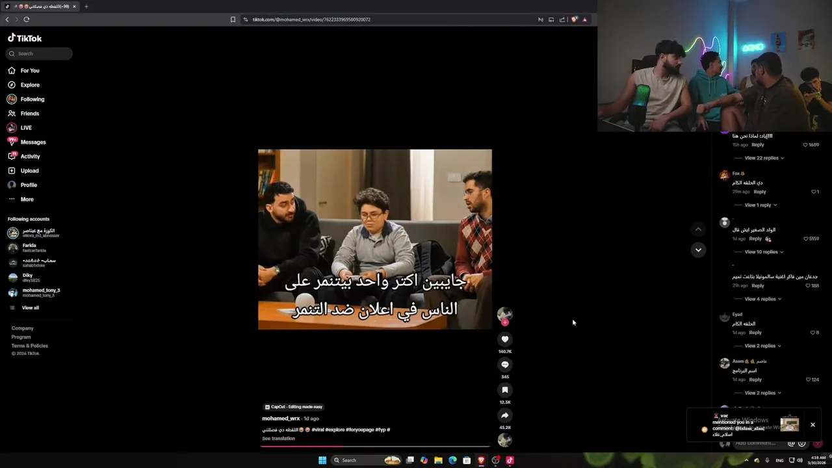Seek on the video progress bar
The width and height of the screenshot is (832, 468).
[375, 447]
